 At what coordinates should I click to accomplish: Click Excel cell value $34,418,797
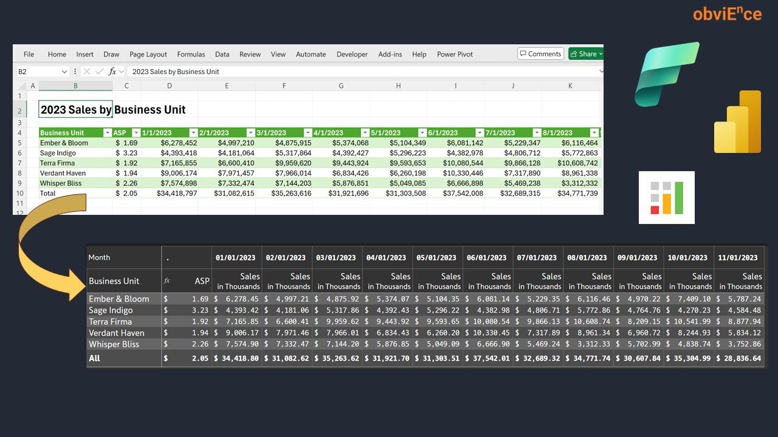point(177,193)
